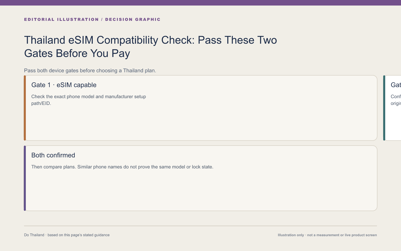Click the purple top banner bar

pos(200,3)
